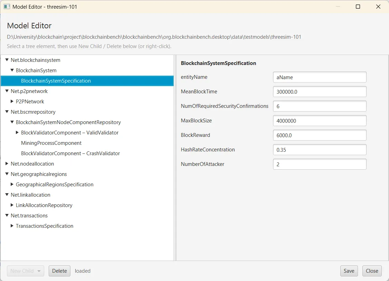Click the Close button
Image resolution: width=389 pixels, height=281 pixels.
point(372,271)
